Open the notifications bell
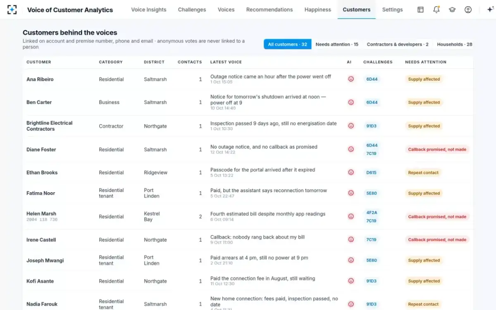The height and width of the screenshot is (310, 496). (x=436, y=10)
